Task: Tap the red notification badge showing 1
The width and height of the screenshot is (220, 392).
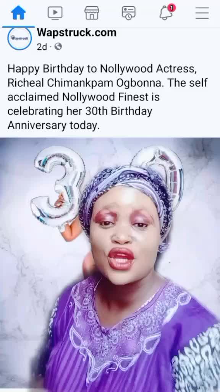Action: [x=171, y=8]
